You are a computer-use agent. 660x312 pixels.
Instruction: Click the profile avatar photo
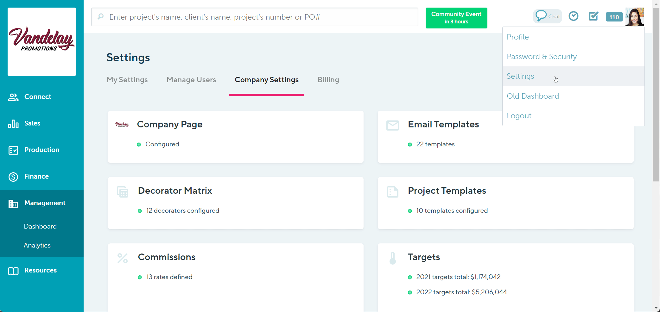(635, 16)
